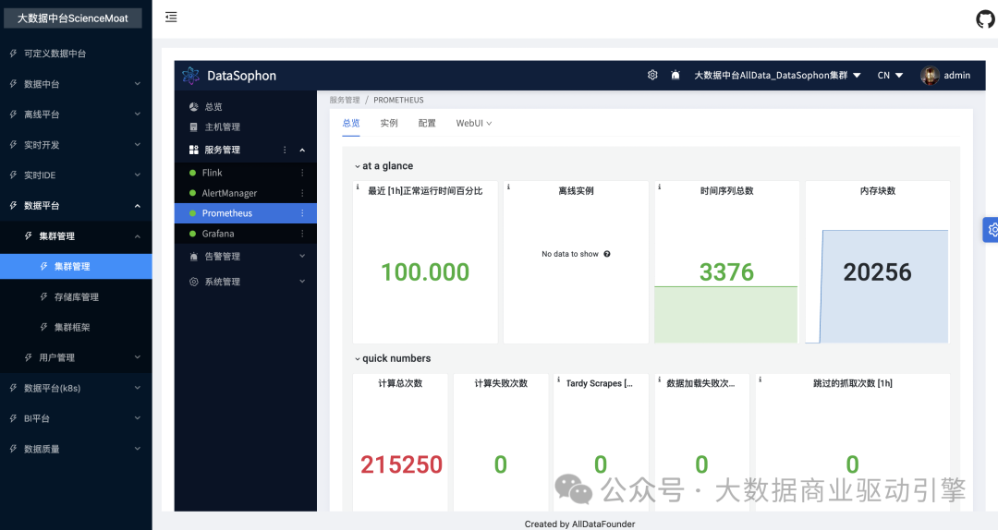The width and height of the screenshot is (998, 530).
Task: Click the DataSophon logo
Action: pyautogui.click(x=191, y=76)
